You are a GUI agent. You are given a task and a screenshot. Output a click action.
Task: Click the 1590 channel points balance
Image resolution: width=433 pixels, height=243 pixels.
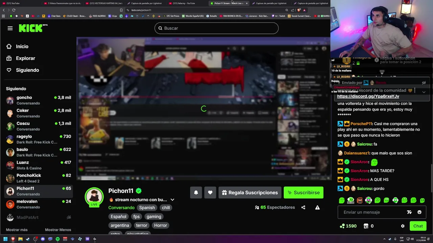pos(348,226)
